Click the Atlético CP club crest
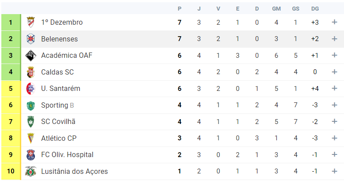Viewport: 344px width, 184px height. pyautogui.click(x=31, y=138)
